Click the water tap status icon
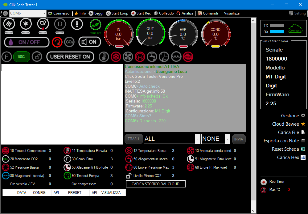Viewport: 308px width, 214px height. coord(152,57)
